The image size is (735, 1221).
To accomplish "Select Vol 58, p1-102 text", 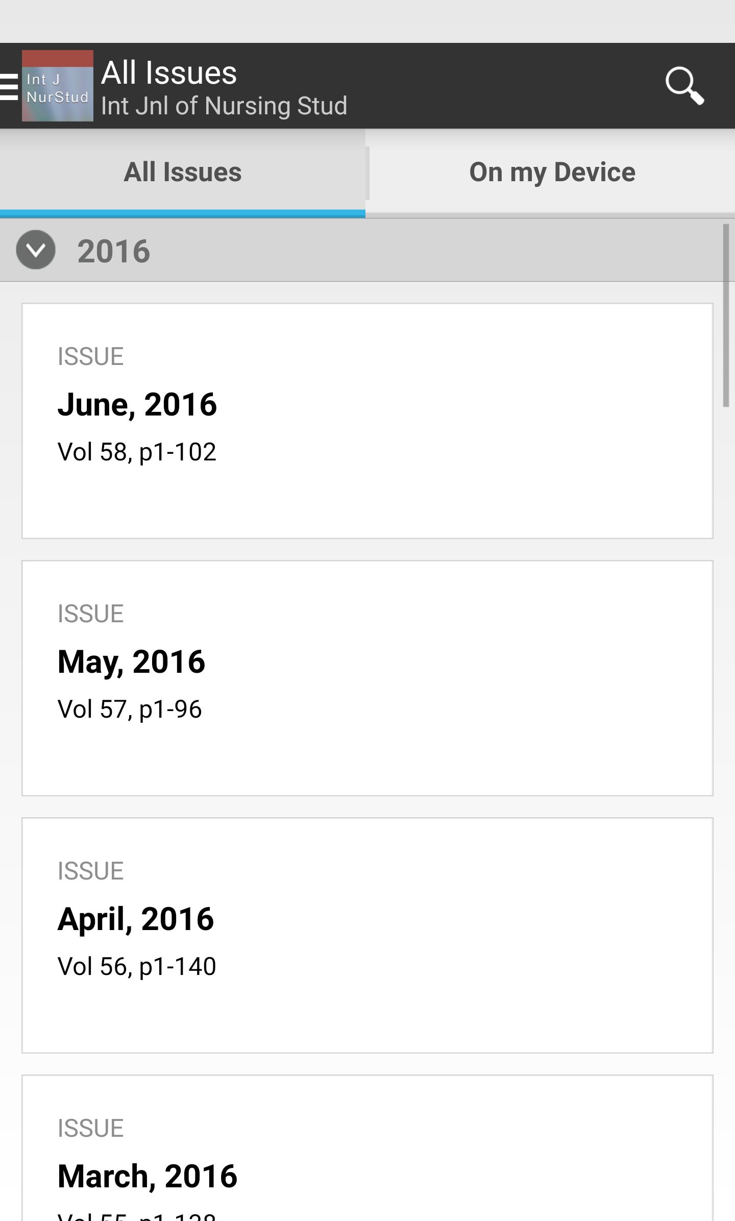I will [137, 452].
